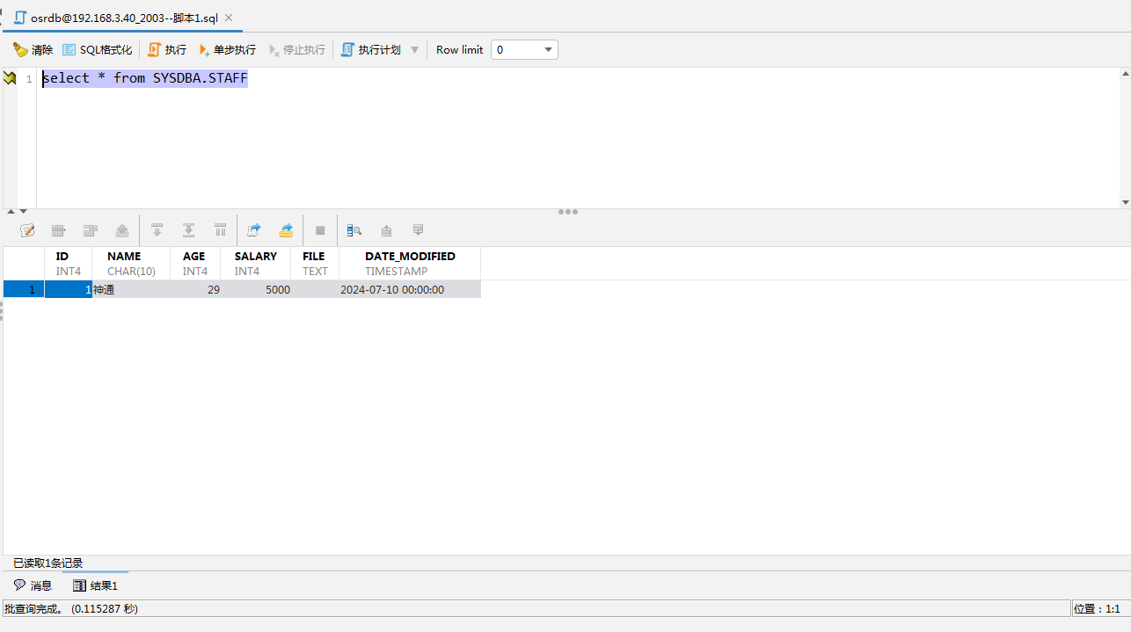Click the editor's scroll-down arrow

1125,202
